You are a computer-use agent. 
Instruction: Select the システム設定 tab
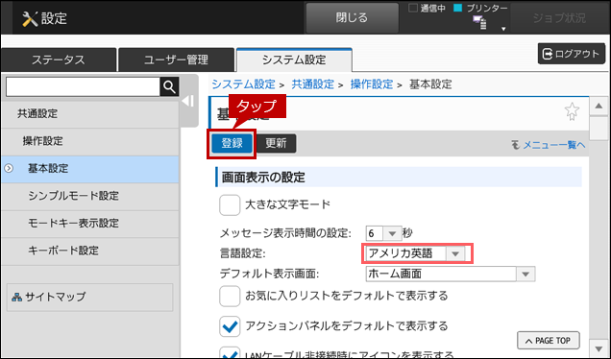294,60
